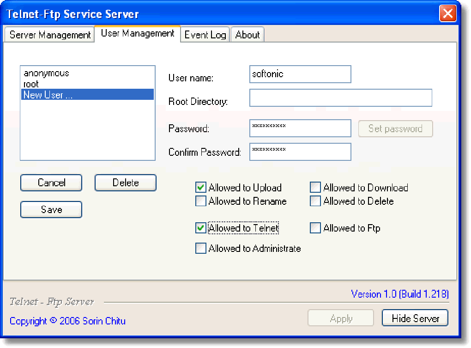The width and height of the screenshot is (471, 348).
Task: Stay on the User Management tab
Action: click(x=137, y=33)
